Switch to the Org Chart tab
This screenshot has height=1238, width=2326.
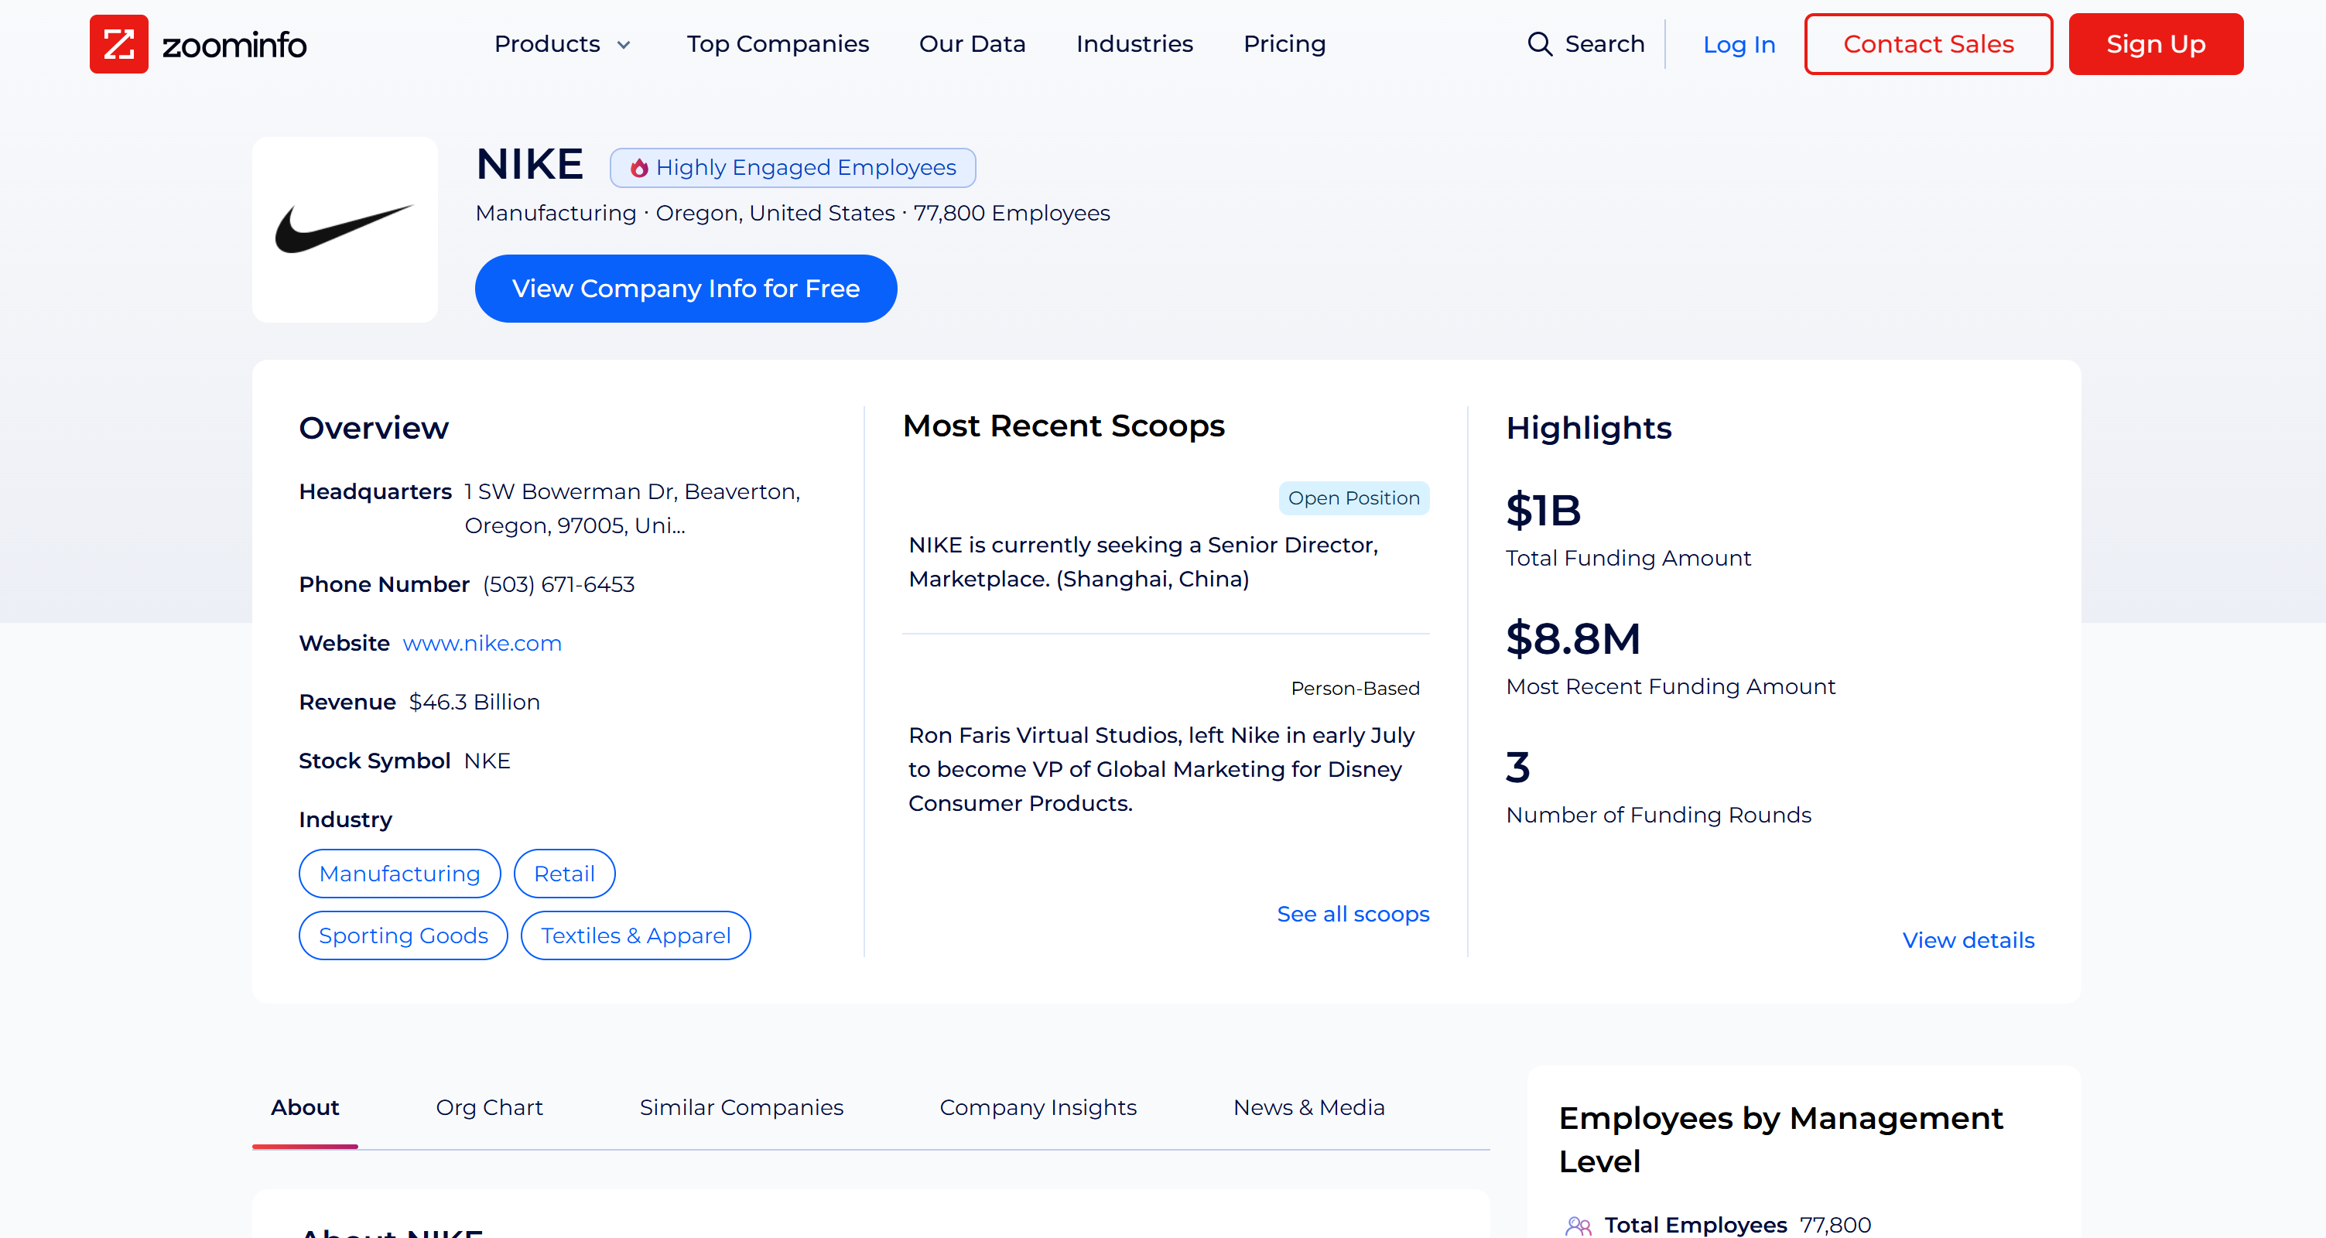pyautogui.click(x=488, y=1107)
